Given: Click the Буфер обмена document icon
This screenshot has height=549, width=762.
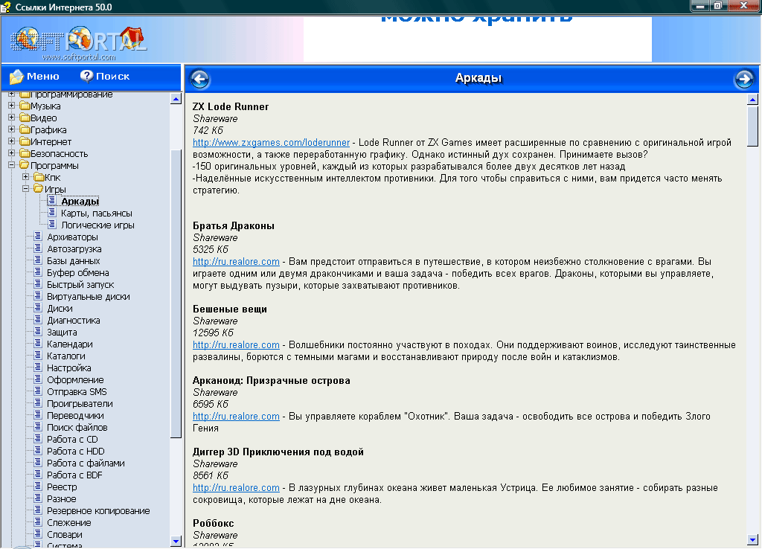Looking at the screenshot, I should [38, 272].
